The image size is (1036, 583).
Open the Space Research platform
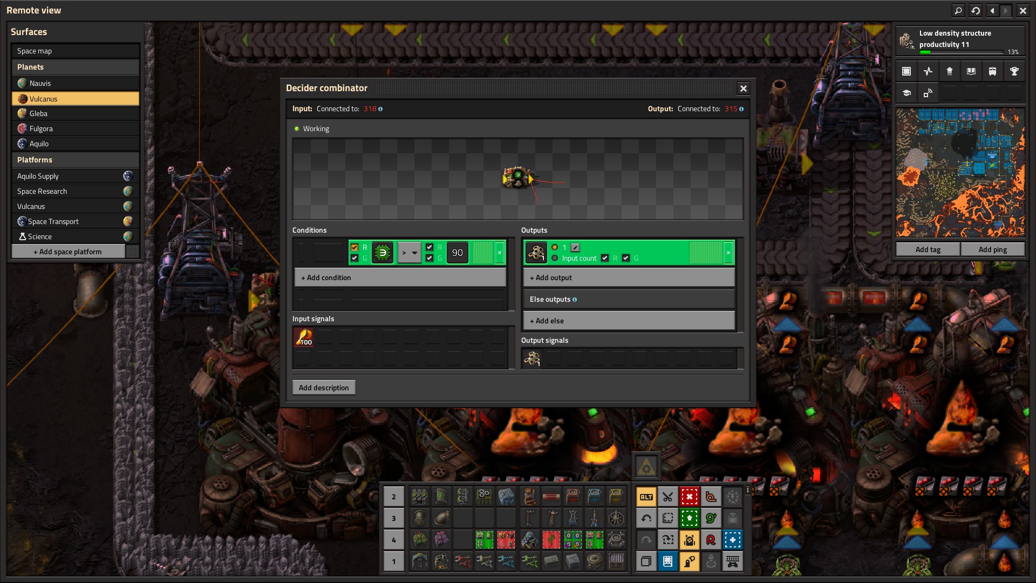75,191
